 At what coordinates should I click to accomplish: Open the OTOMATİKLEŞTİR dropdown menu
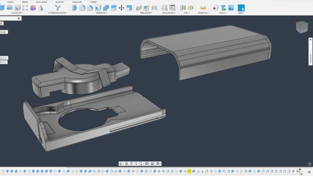(x=58, y=13)
